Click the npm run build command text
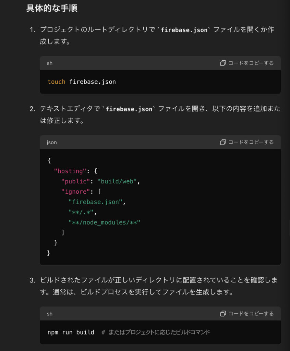The height and width of the screenshot is (351, 290). click(x=71, y=332)
